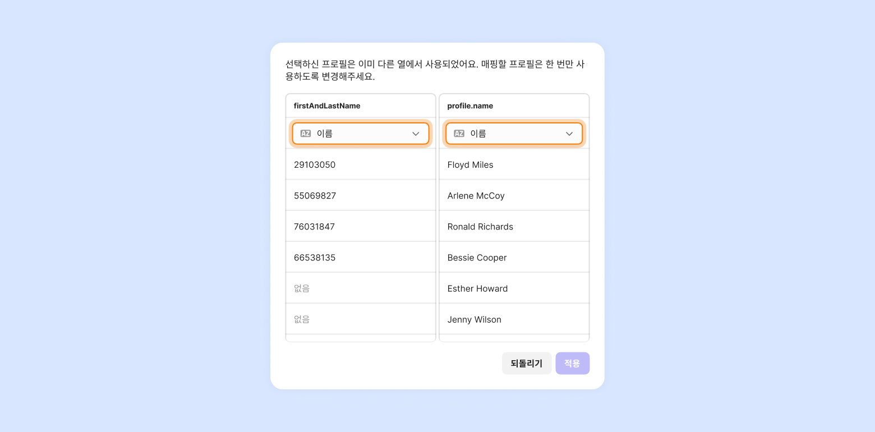875x432 pixels.
Task: Click the 적용 apply button
Action: click(x=573, y=363)
